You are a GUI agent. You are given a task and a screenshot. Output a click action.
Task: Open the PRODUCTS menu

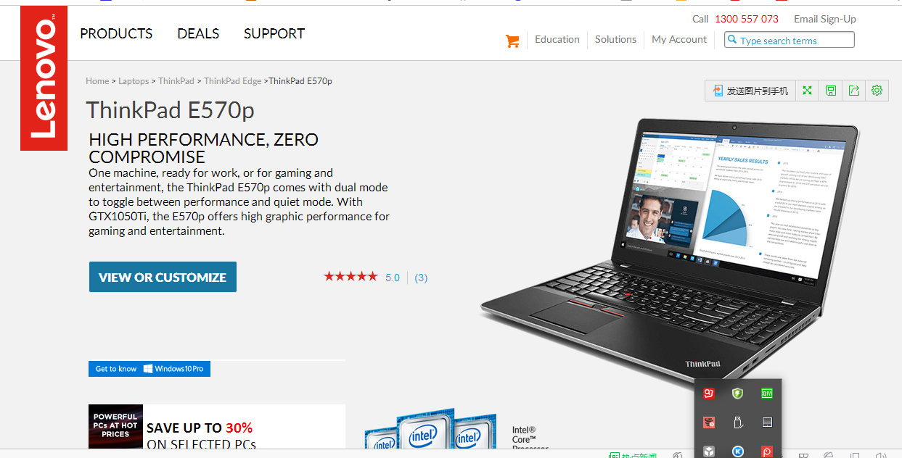116,33
